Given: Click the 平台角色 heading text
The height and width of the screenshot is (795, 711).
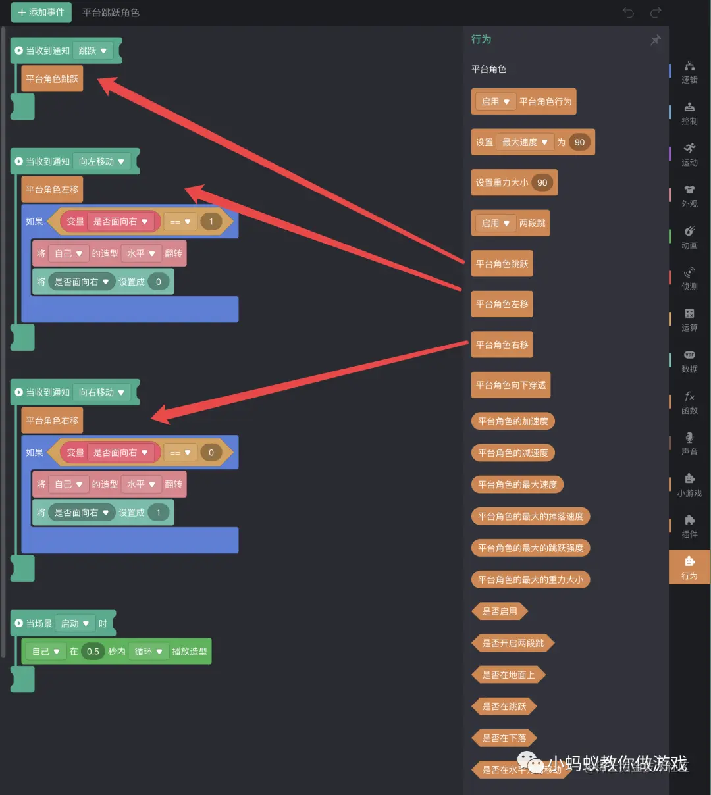Looking at the screenshot, I should tap(488, 69).
